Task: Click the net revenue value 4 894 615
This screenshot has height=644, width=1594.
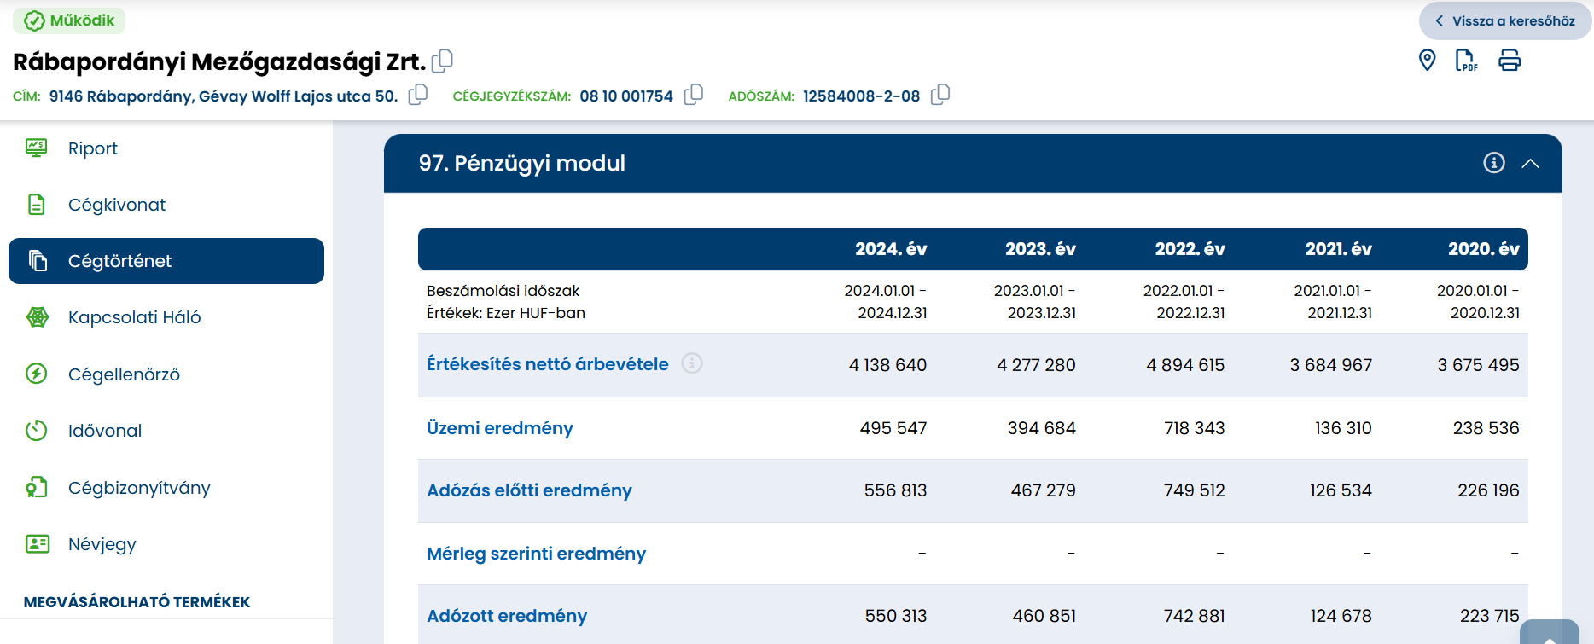Action: click(x=1185, y=365)
